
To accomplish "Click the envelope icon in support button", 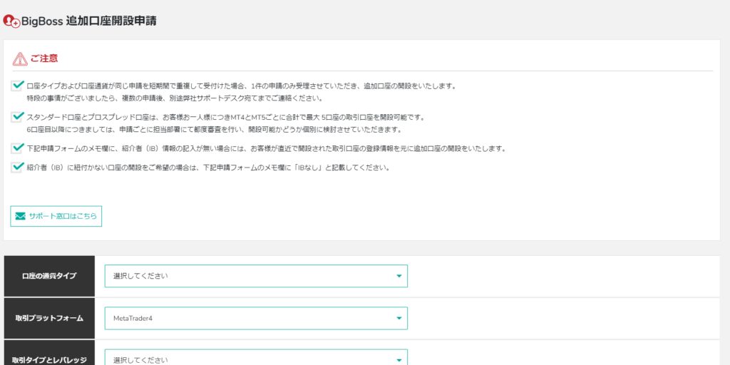I will 20,216.
